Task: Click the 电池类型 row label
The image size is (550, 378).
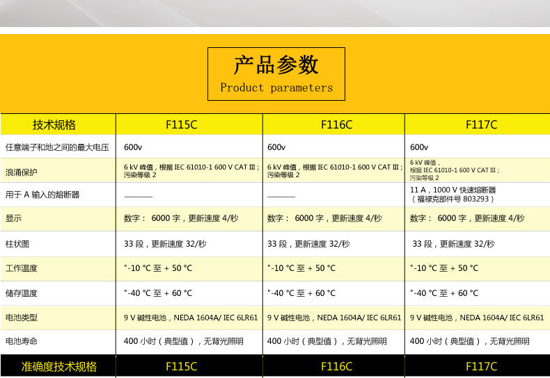Action: (22, 318)
